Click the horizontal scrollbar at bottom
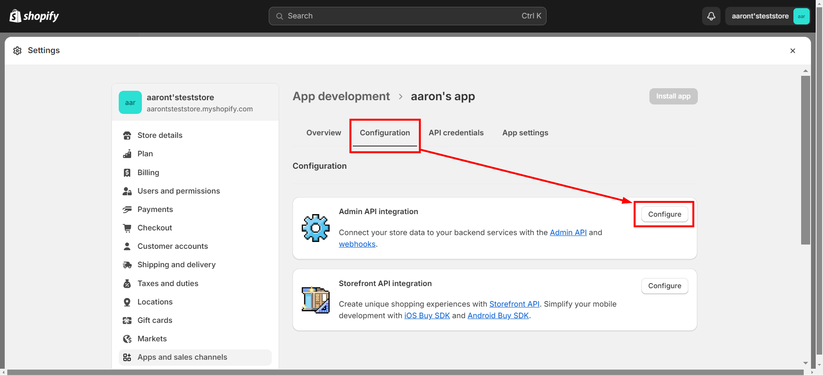 (x=405, y=373)
